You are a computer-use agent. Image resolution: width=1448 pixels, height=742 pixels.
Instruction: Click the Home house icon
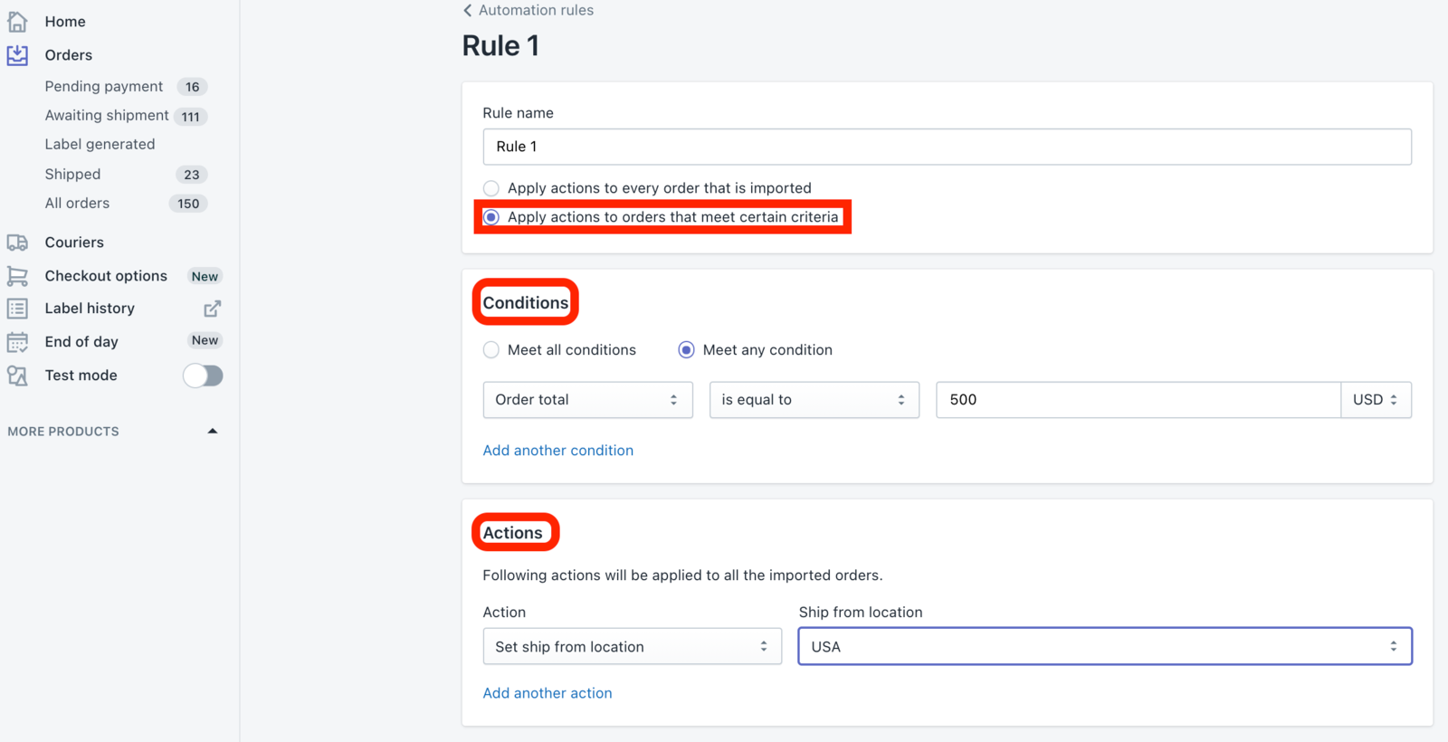pos(17,21)
